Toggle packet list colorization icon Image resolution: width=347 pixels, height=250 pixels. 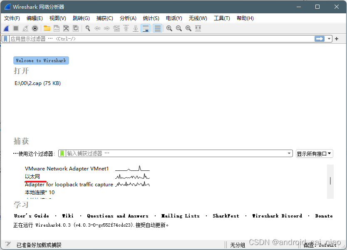click(157, 28)
